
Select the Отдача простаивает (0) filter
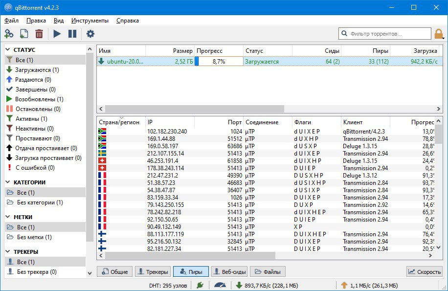pyautogui.click(x=45, y=148)
